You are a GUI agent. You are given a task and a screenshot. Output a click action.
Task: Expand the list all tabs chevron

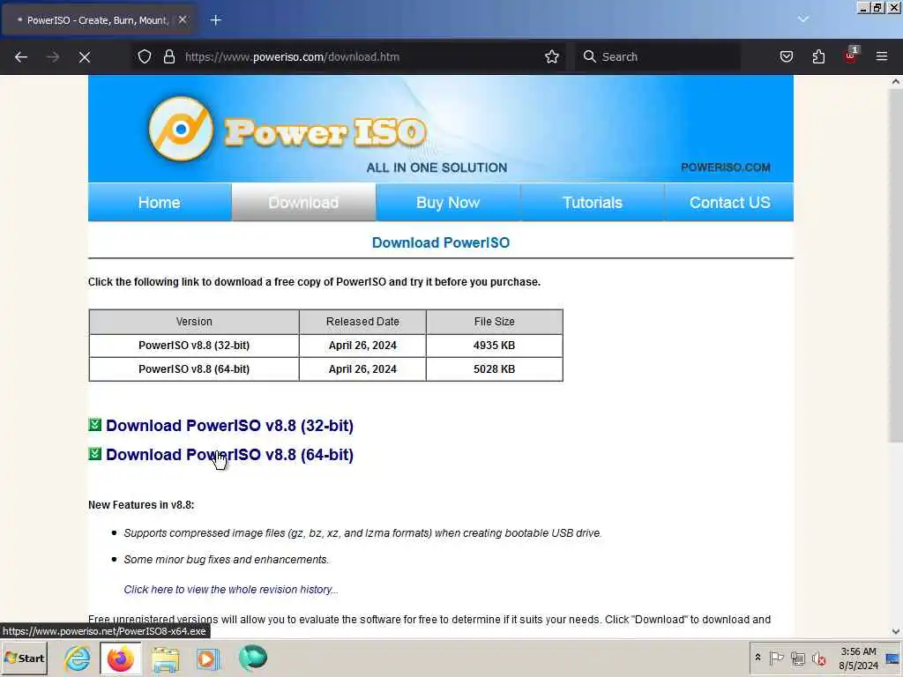point(802,19)
